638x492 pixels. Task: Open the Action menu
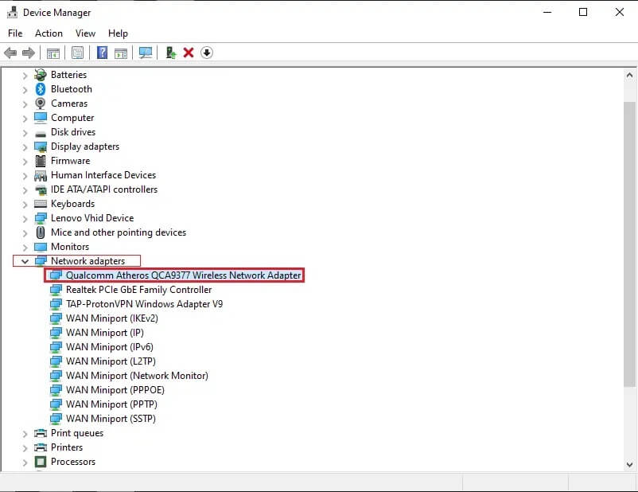click(x=49, y=33)
